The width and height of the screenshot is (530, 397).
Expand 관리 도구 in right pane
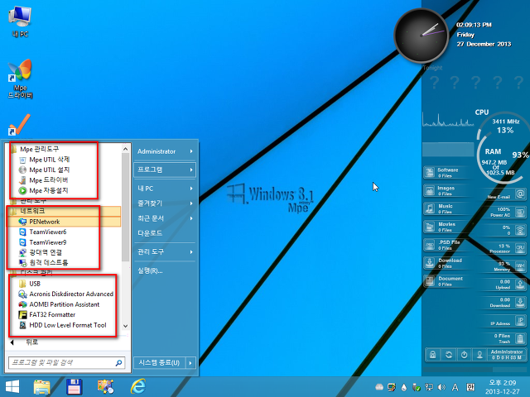coord(165,251)
